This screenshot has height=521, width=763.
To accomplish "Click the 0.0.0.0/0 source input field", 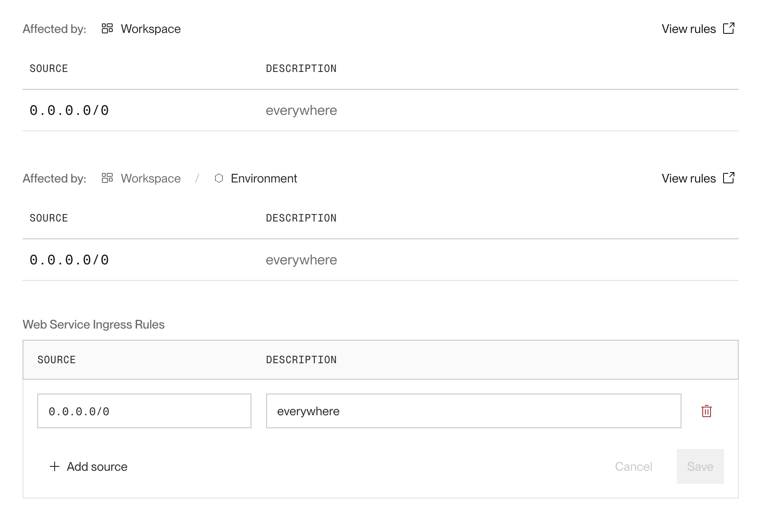I will 144,411.
